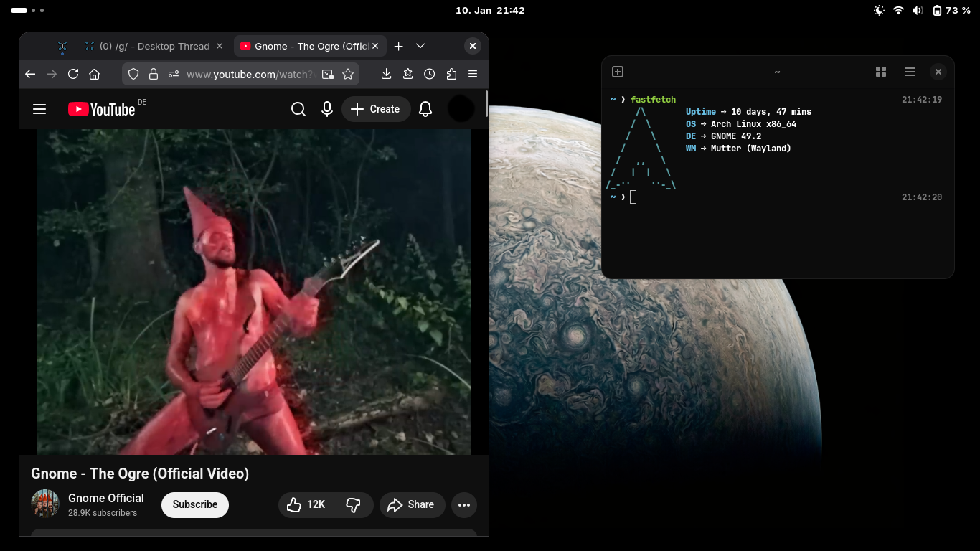Click the terminal timestamp 21:42:19
This screenshot has height=551, width=980.
click(x=922, y=100)
